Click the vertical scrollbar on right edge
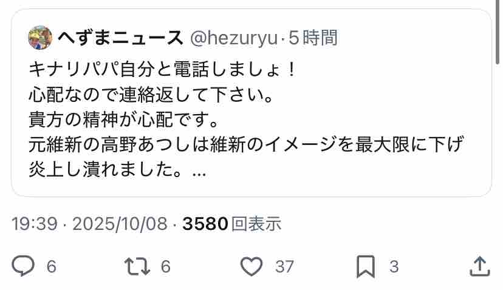 coord(498,32)
